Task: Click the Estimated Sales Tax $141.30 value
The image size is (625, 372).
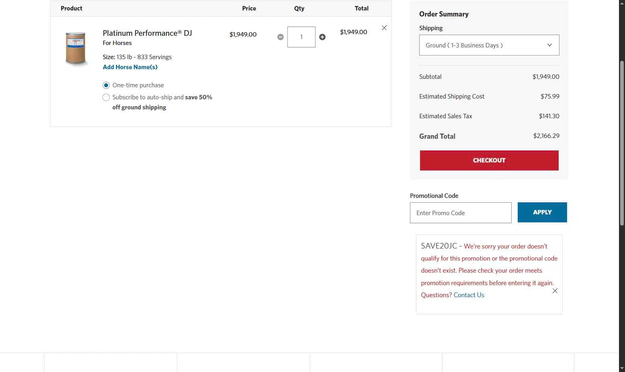Action: coord(549,116)
